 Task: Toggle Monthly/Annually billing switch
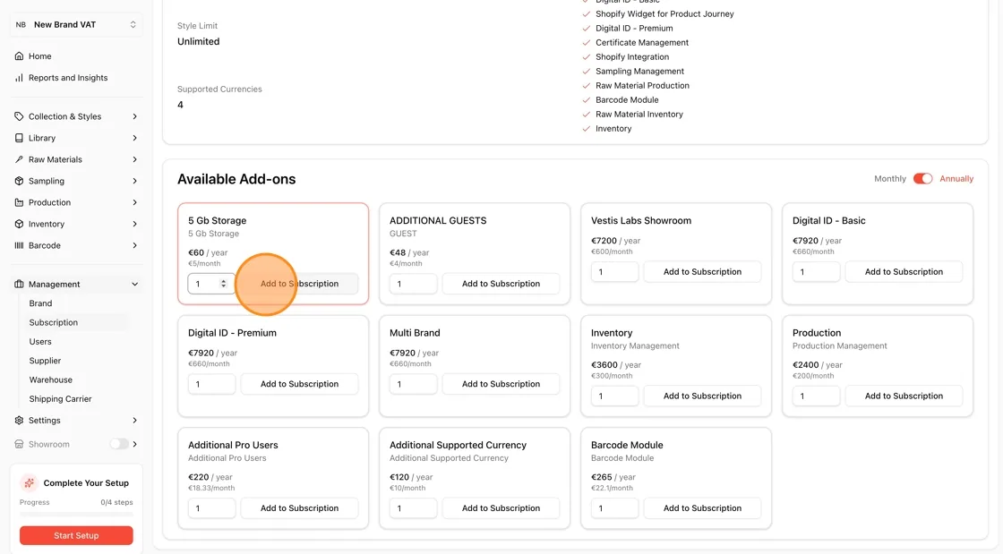(922, 179)
